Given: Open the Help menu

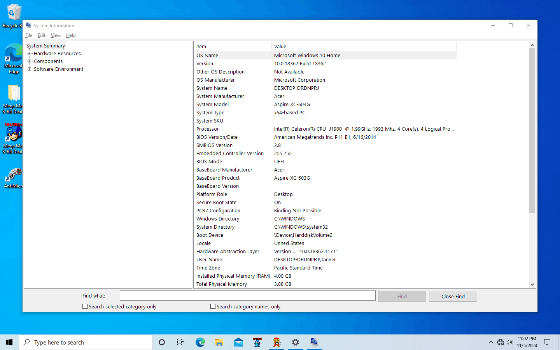Looking at the screenshot, I should (71, 35).
